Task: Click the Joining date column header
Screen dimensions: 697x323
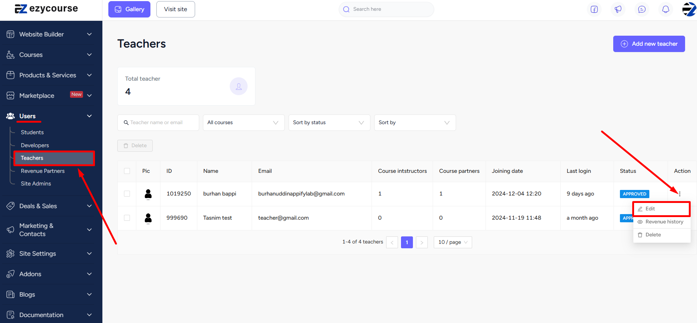Action: (x=507, y=171)
